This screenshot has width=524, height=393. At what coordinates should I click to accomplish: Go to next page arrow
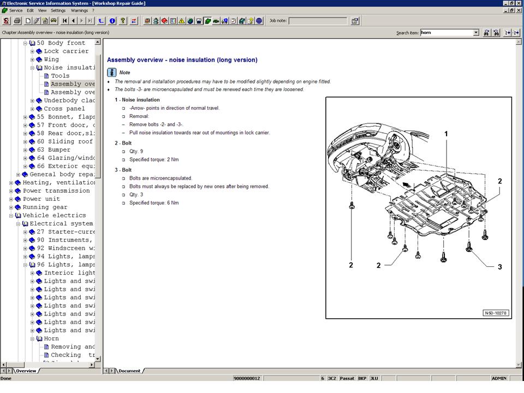(x=81, y=21)
